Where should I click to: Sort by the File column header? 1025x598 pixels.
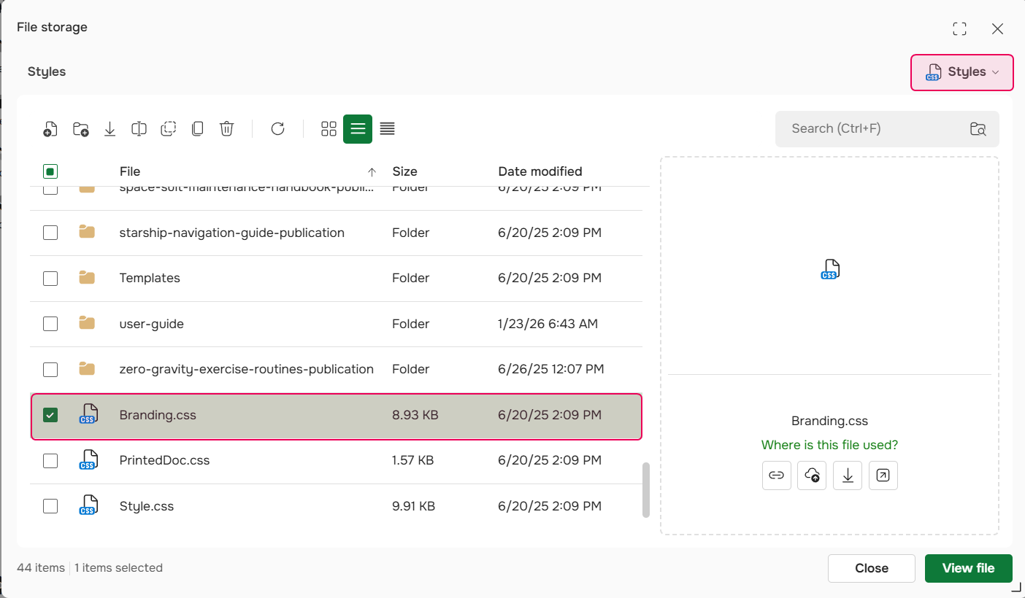point(130,172)
